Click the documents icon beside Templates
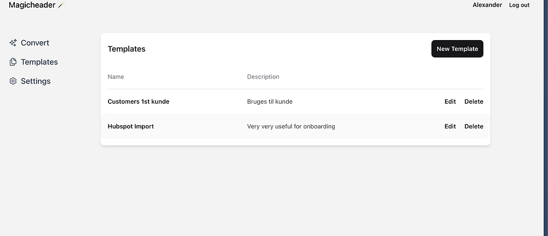This screenshot has width=548, height=236. coord(13,62)
